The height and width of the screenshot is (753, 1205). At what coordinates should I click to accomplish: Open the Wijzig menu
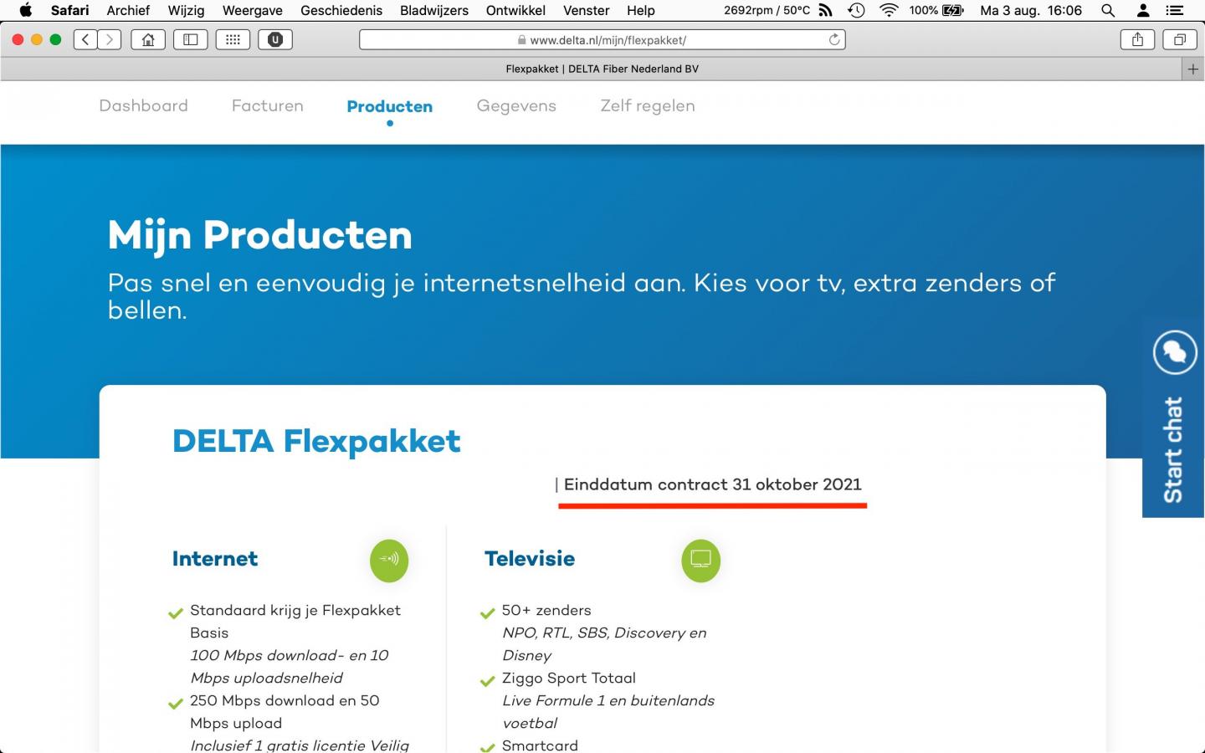pyautogui.click(x=186, y=10)
